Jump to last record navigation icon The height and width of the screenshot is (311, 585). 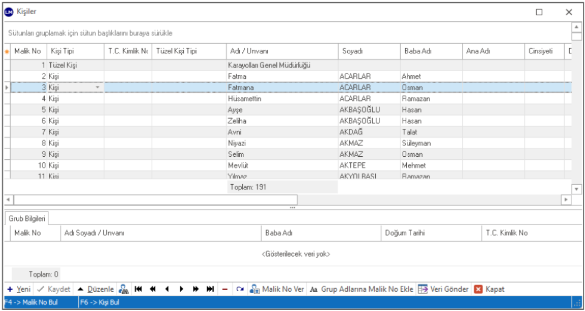point(210,289)
